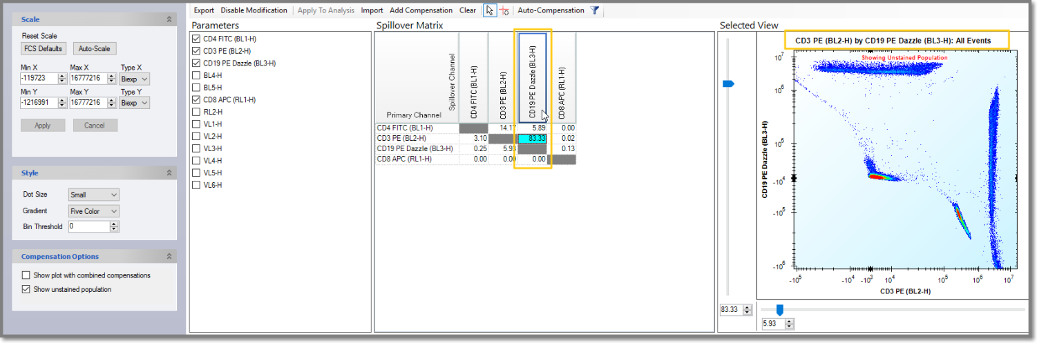Click the FCS Defaults button
The image size is (1037, 343).
click(44, 48)
